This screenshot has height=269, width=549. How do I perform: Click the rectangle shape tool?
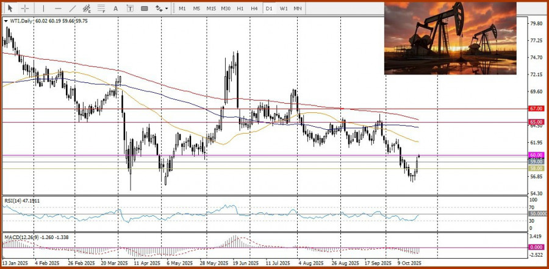[145, 9]
